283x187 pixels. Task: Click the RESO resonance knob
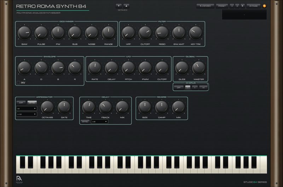click(x=162, y=33)
